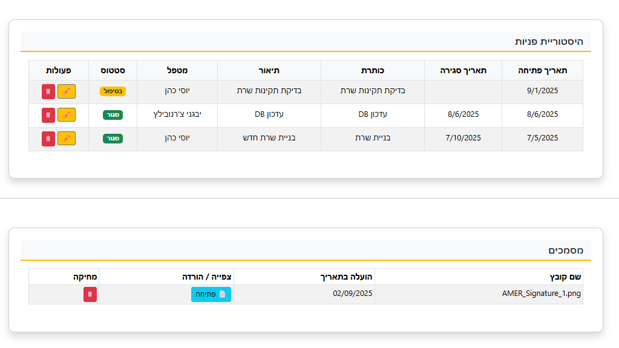Click file name AMER_Signature_1.png

point(541,294)
